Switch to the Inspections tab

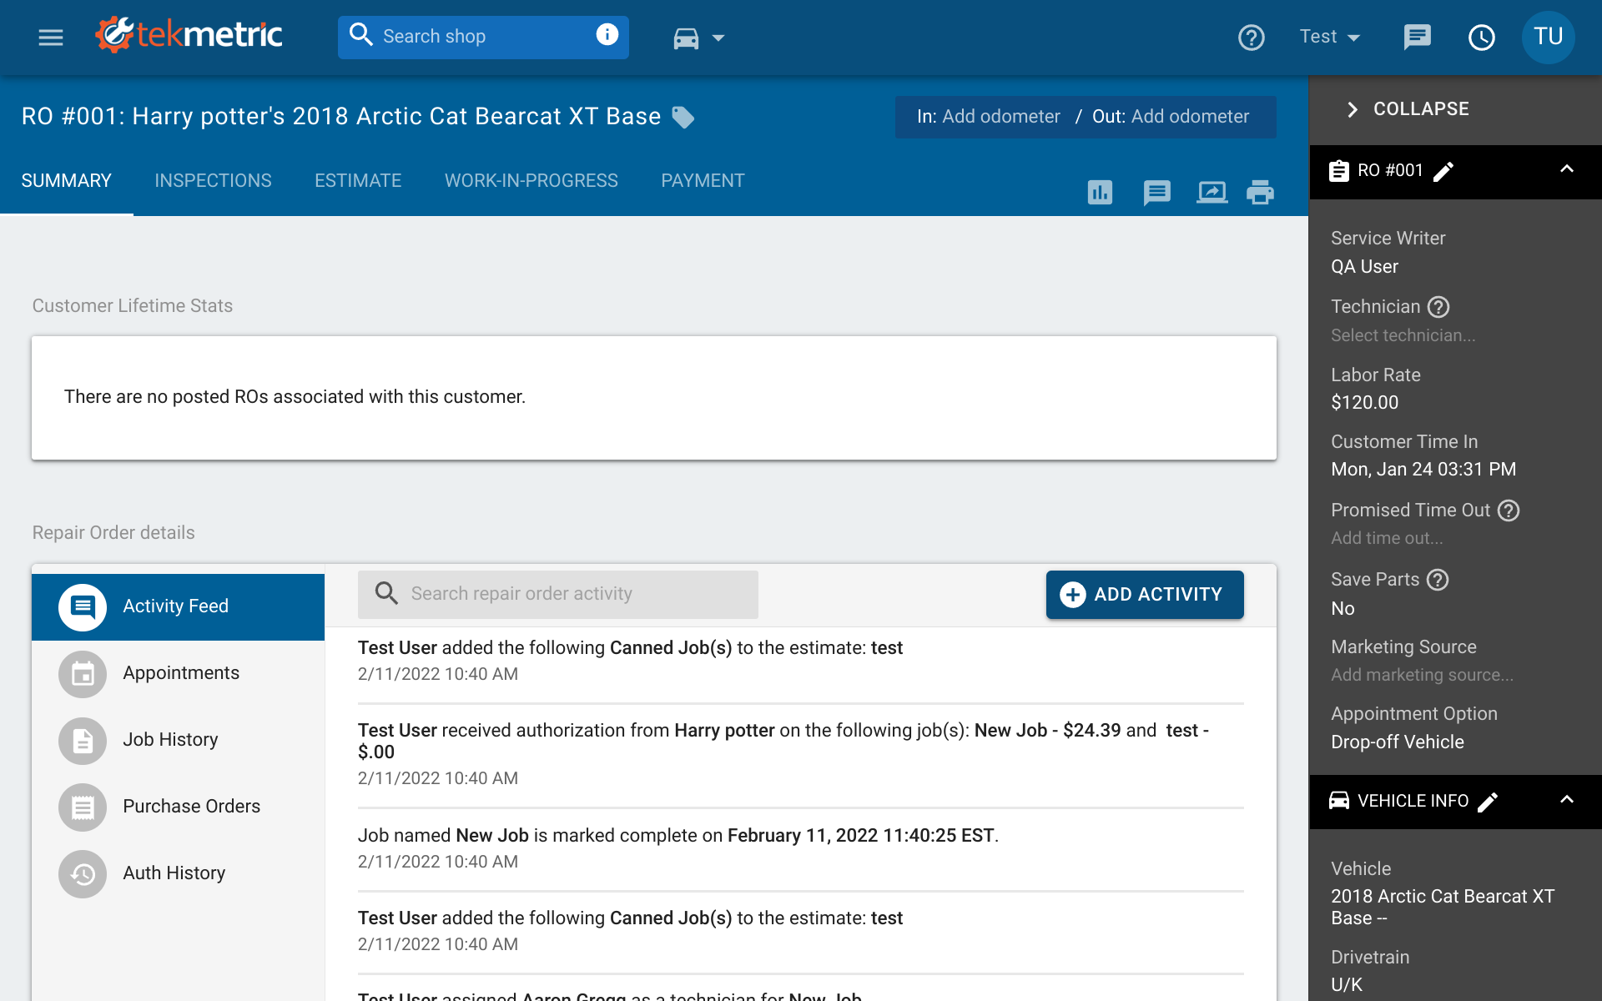coord(213,180)
